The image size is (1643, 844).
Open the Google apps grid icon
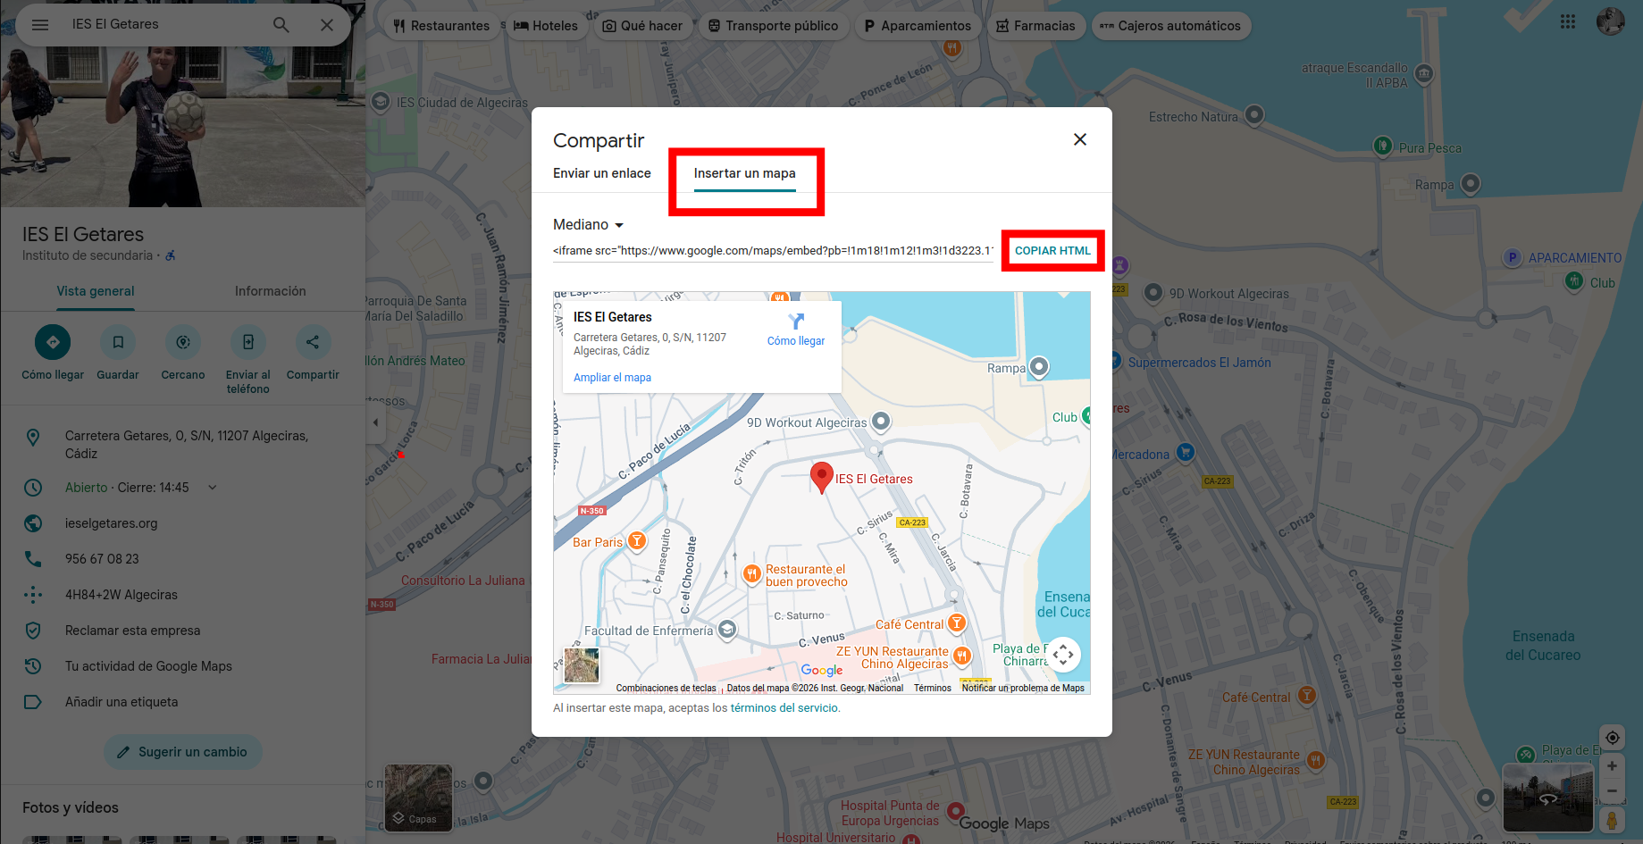point(1568,22)
